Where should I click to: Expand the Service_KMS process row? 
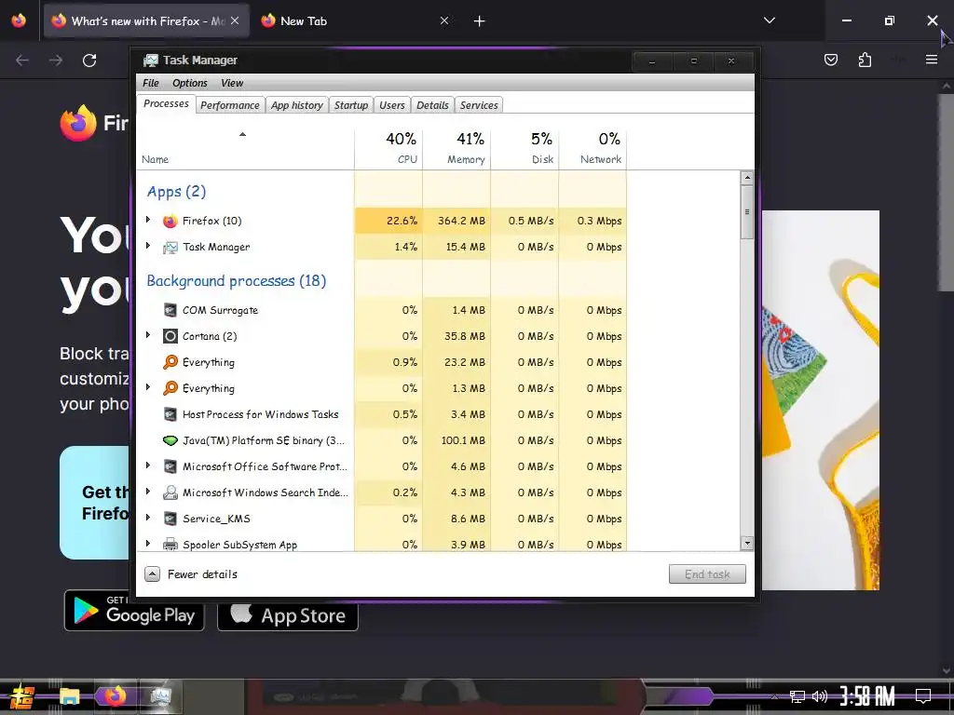148,518
